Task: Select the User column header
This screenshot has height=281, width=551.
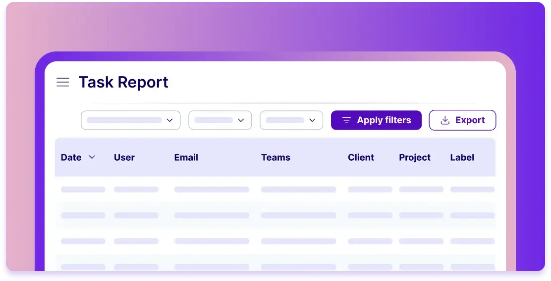Action: 124,157
